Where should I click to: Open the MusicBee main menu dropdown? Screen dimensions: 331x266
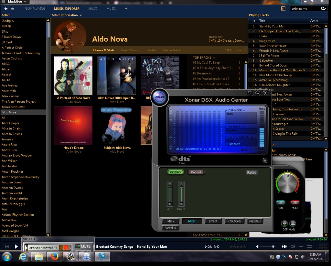pyautogui.click(x=15, y=2)
